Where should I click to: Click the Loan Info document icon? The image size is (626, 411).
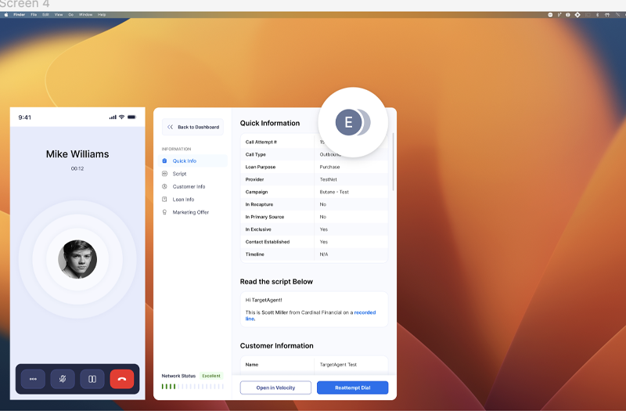(x=164, y=200)
